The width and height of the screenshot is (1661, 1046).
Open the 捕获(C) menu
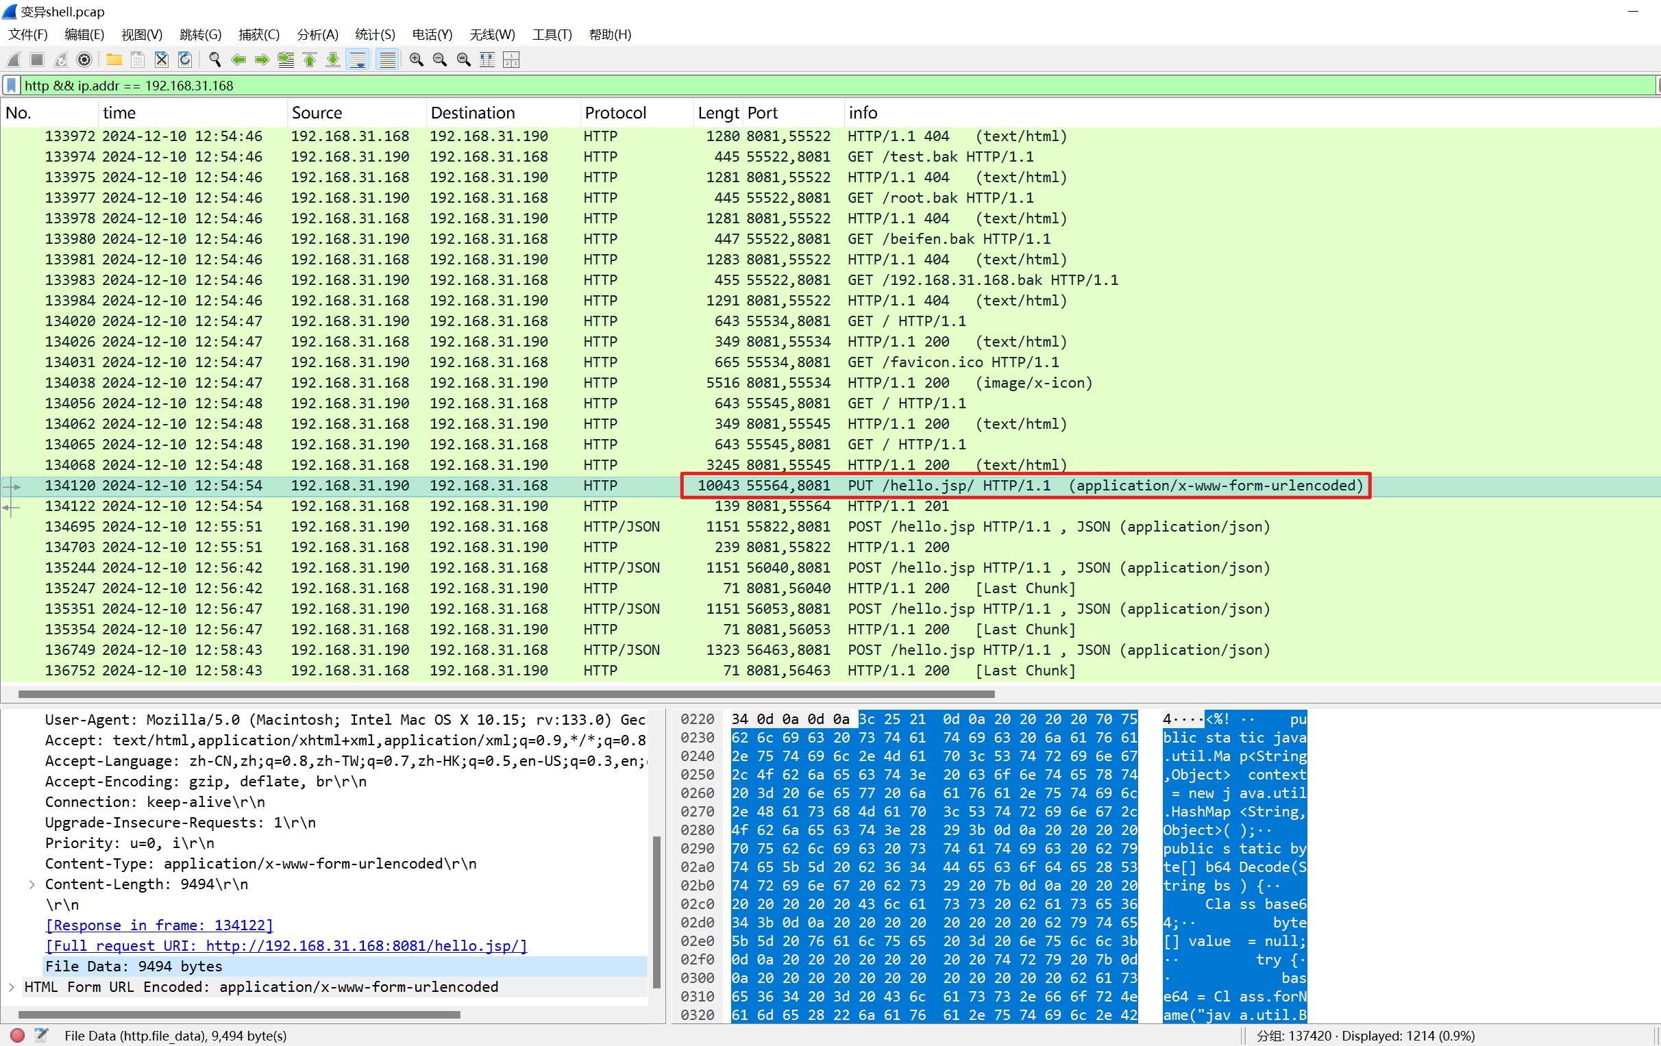[258, 34]
